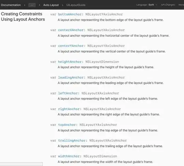
Task: Click description about the width of frame
Action: (105, 162)
